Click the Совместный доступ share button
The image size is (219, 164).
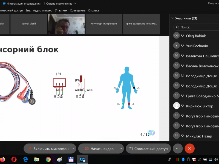(148, 149)
